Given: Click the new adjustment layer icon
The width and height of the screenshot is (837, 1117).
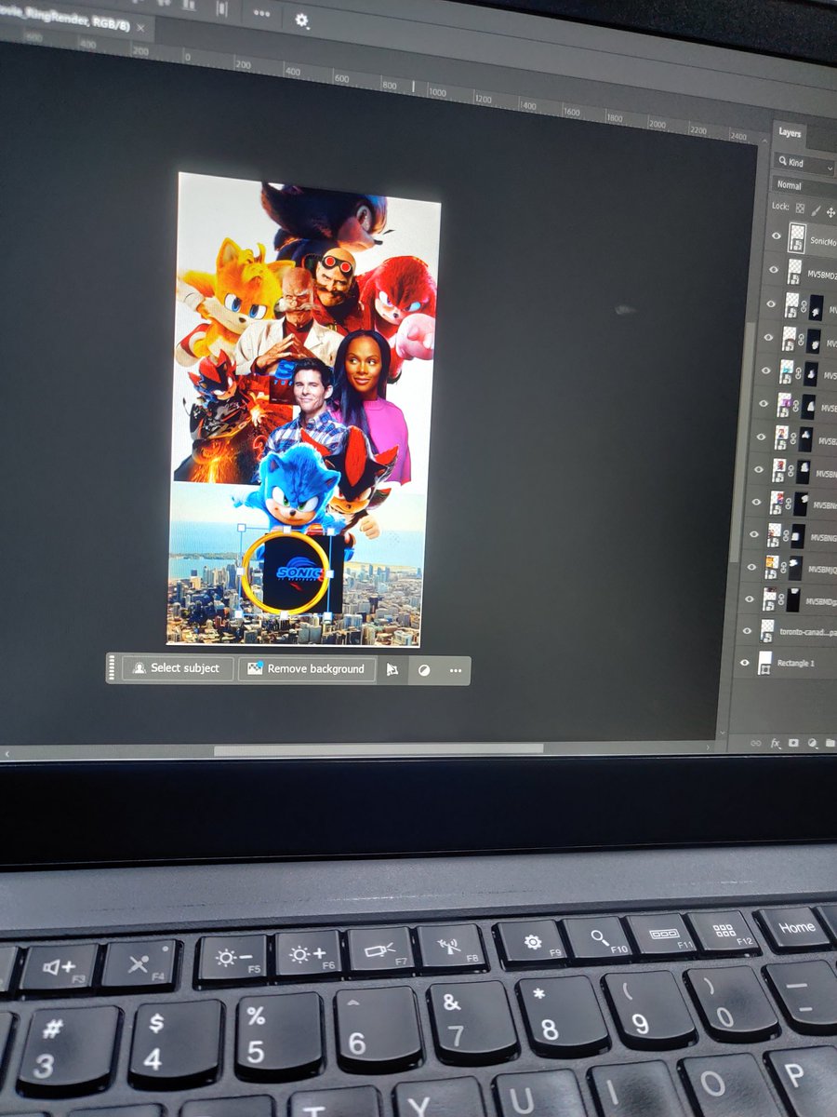Looking at the screenshot, I should [x=811, y=743].
